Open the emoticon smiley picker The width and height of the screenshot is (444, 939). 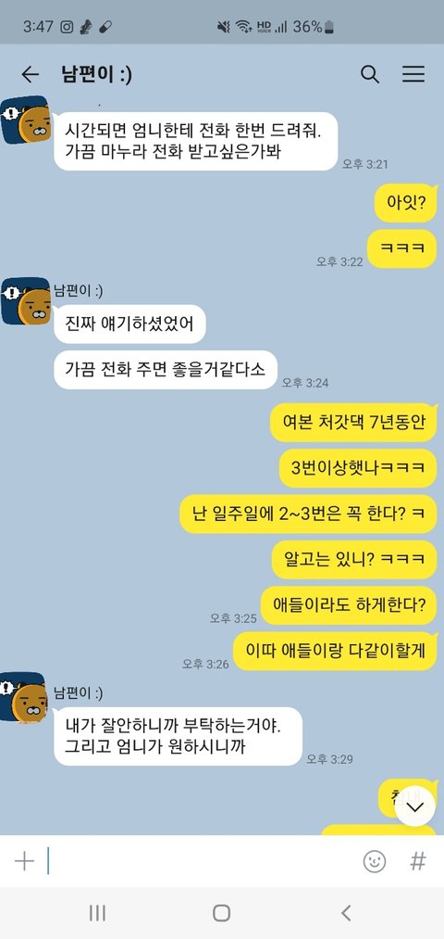pos(375,861)
